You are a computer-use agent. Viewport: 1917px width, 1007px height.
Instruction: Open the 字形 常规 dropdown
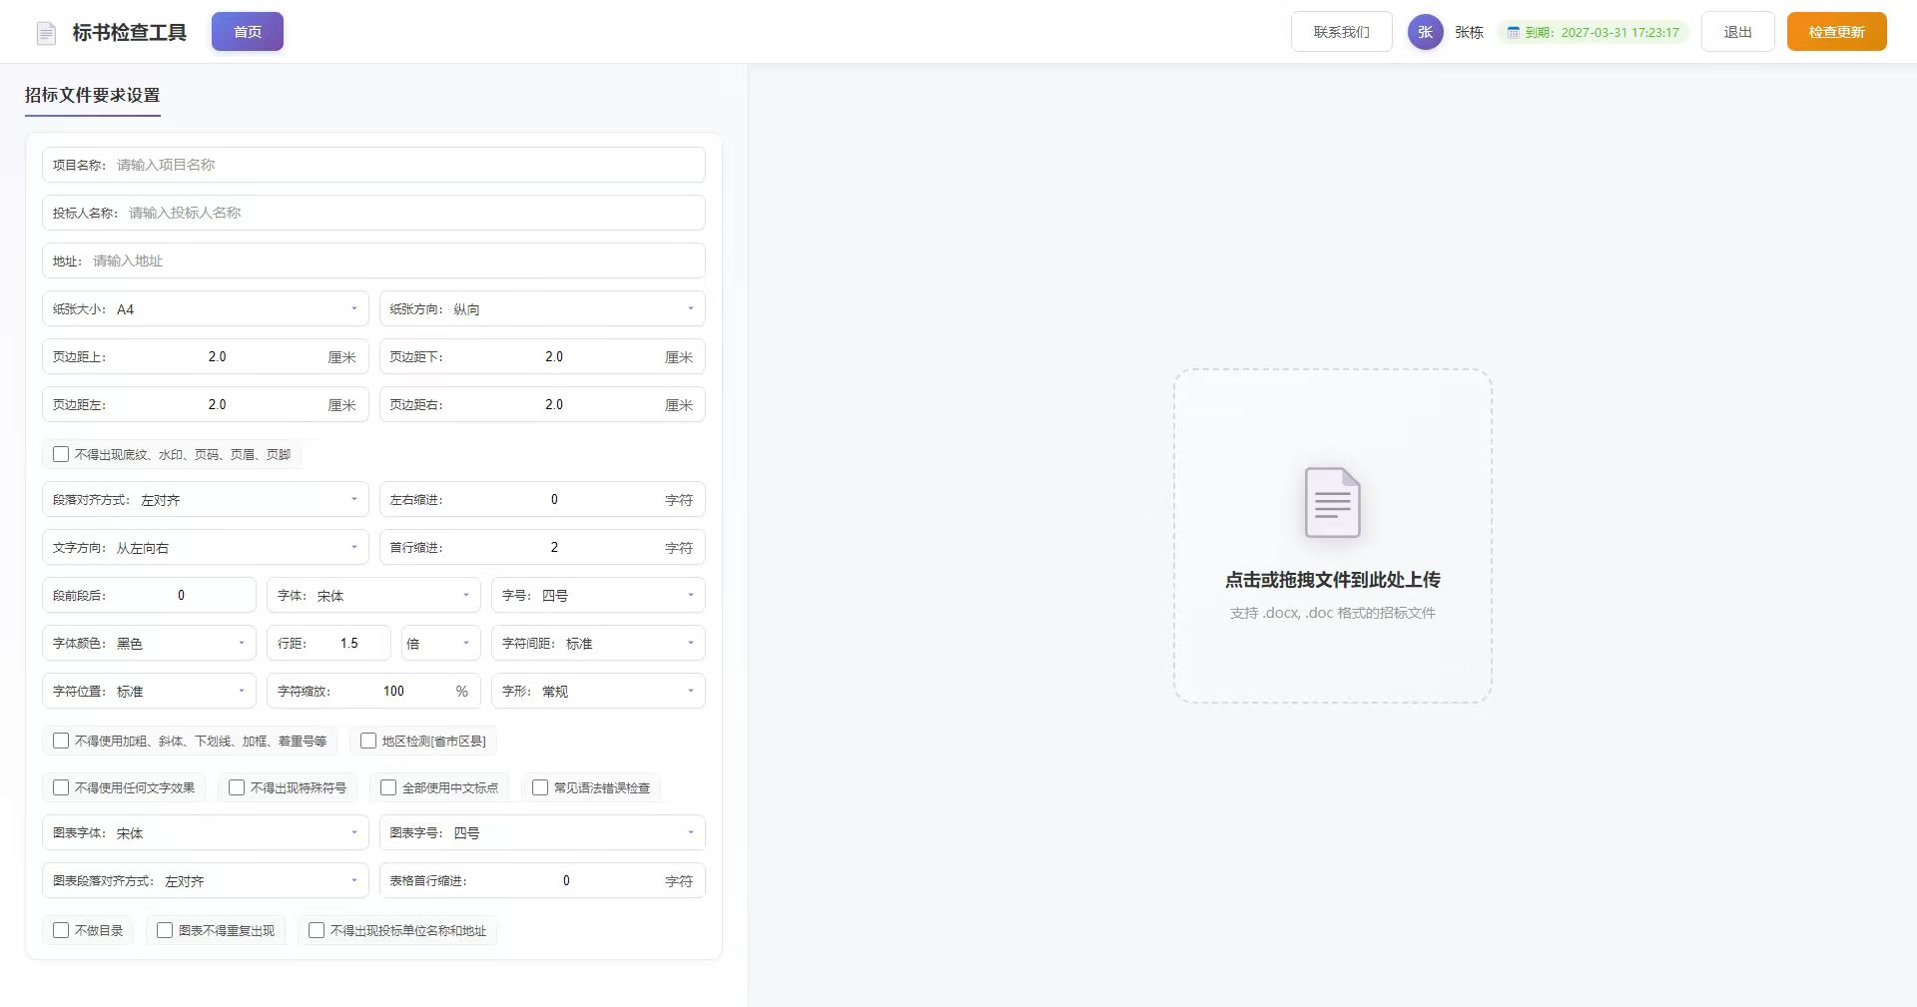coord(598,691)
